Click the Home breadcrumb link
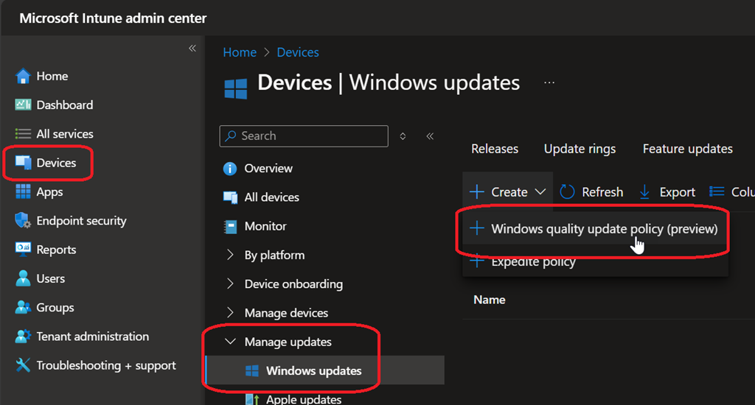This screenshot has height=405, width=755. pos(240,52)
